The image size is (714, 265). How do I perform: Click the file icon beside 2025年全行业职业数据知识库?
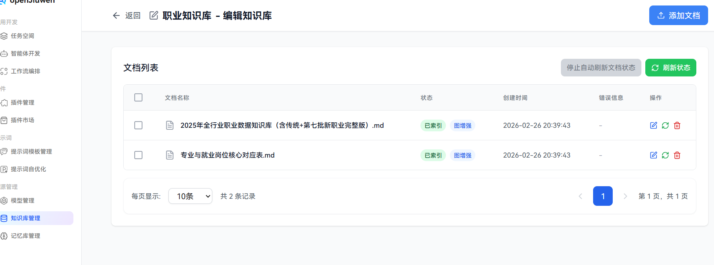[x=170, y=125]
